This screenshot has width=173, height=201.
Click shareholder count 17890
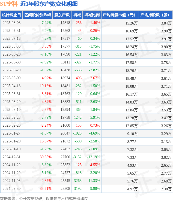pos(65,54)
